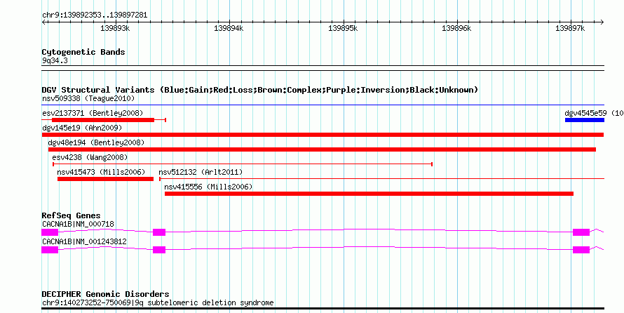Open nsv509338 (Teague2010) variant label
The image size is (624, 313).
[88, 98]
